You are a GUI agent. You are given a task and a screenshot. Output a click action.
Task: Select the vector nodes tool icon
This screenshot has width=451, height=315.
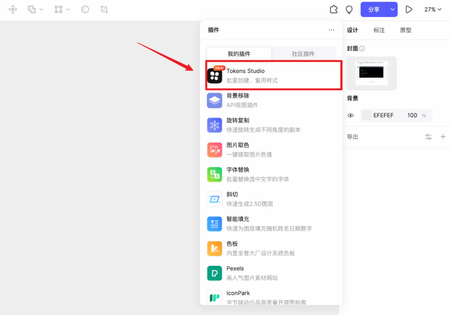click(58, 10)
